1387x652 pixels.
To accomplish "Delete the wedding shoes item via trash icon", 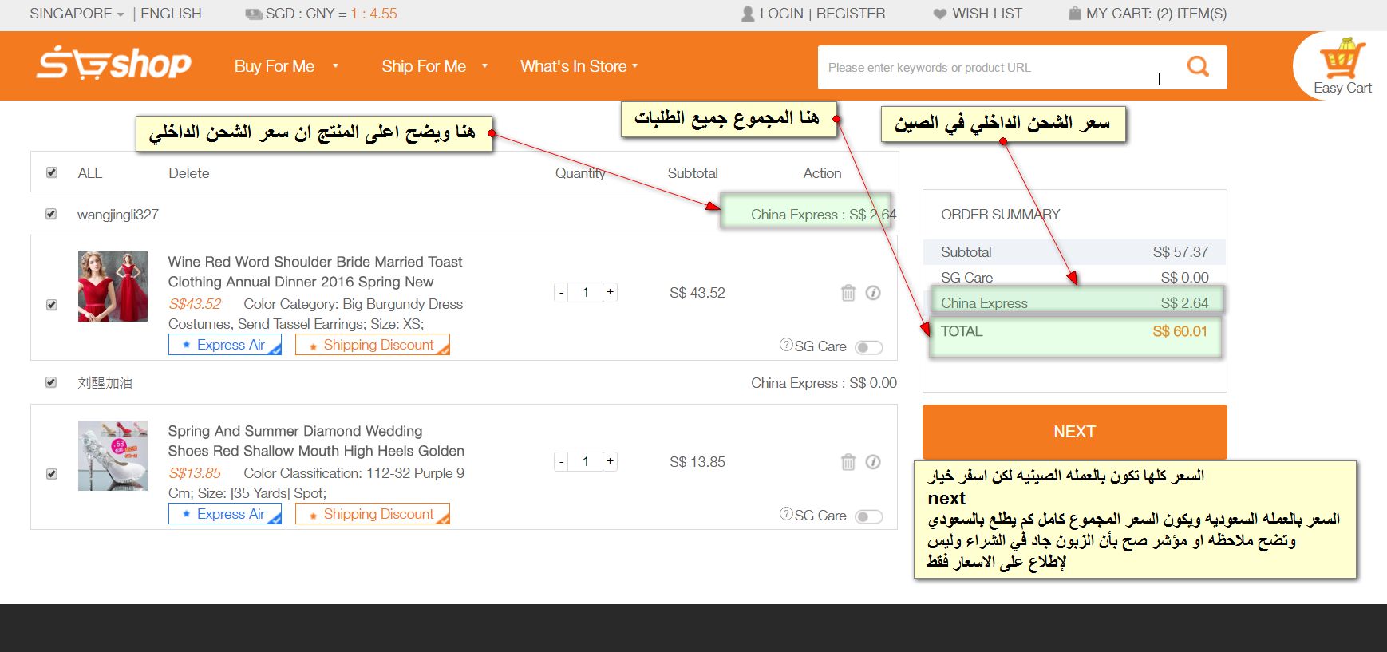I will (848, 462).
